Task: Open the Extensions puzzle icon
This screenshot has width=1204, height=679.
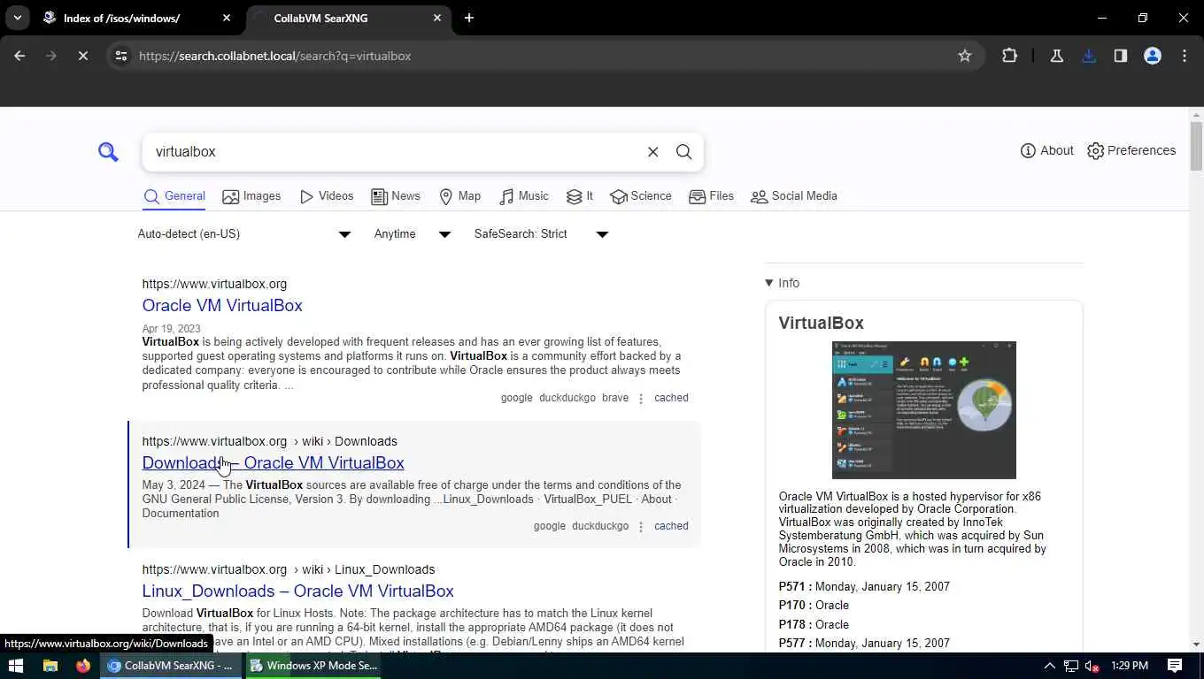Action: point(1009,56)
